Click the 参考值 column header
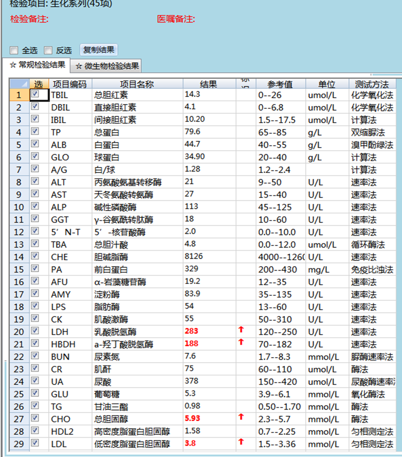This screenshot has height=457, width=402. tap(281, 84)
